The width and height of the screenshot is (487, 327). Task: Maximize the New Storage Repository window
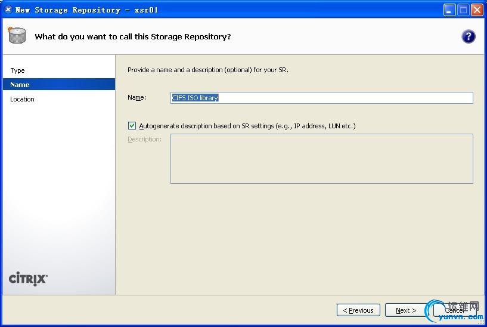tap(463, 10)
